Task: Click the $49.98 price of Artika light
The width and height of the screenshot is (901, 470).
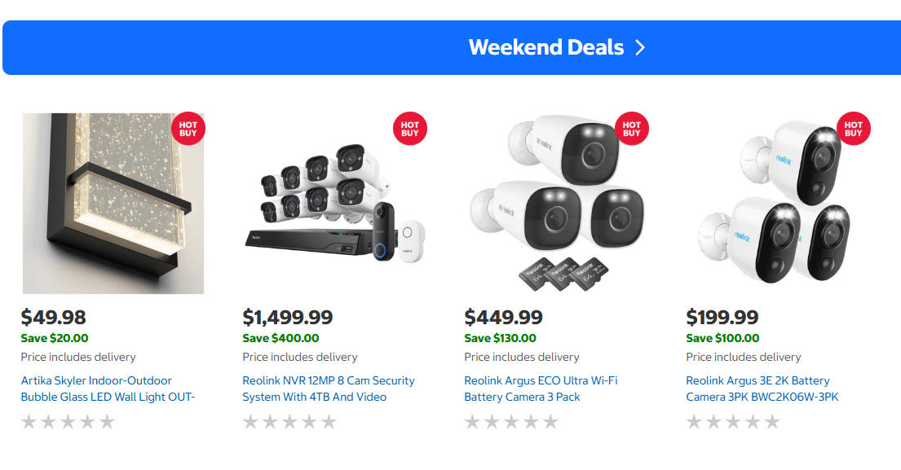Action: [53, 317]
